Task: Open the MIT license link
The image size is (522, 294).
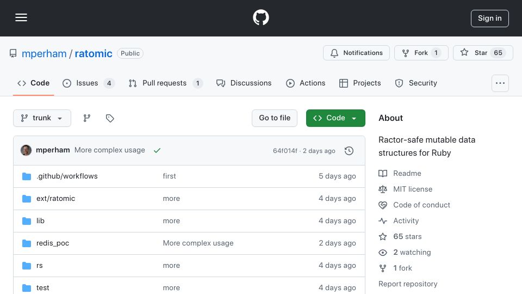Action: point(413,189)
